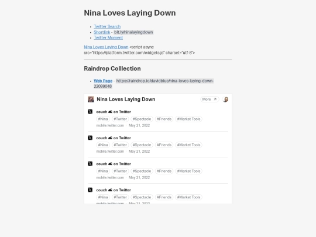The image size is (316, 237).
Task: Click May 21, 2022 date in third bookmark
Action: tap(139, 177)
